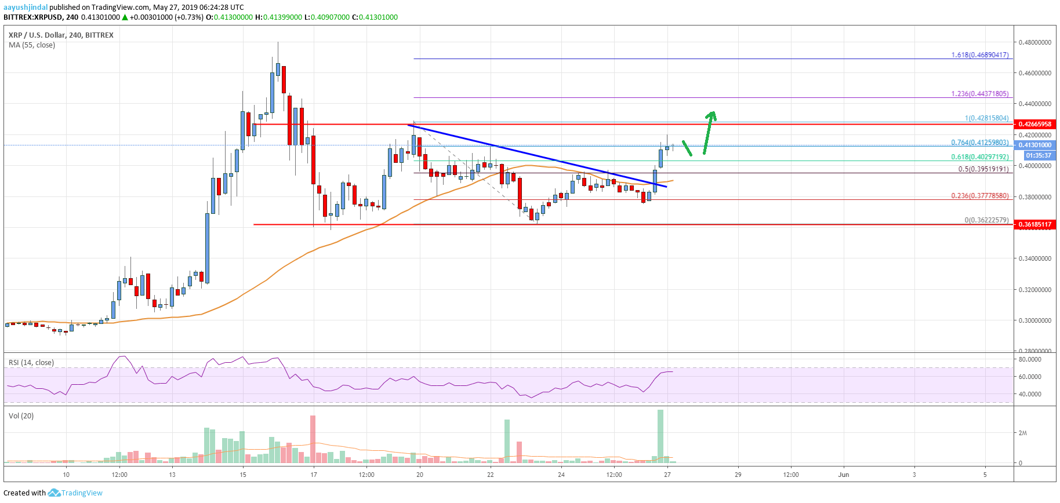The image size is (1060, 503).
Task: Click the 1.618(0.46890417) Fibonacci label
Action: pyautogui.click(x=980, y=55)
